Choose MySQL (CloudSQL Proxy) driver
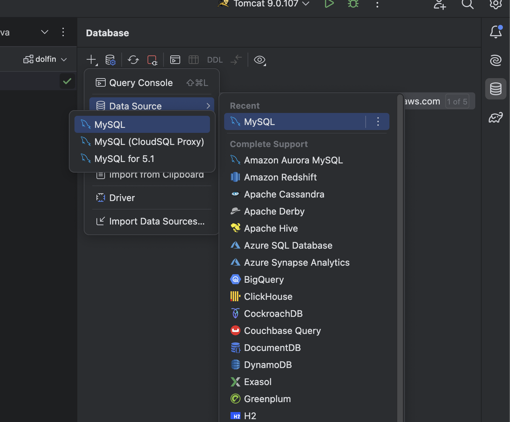 pos(142,141)
